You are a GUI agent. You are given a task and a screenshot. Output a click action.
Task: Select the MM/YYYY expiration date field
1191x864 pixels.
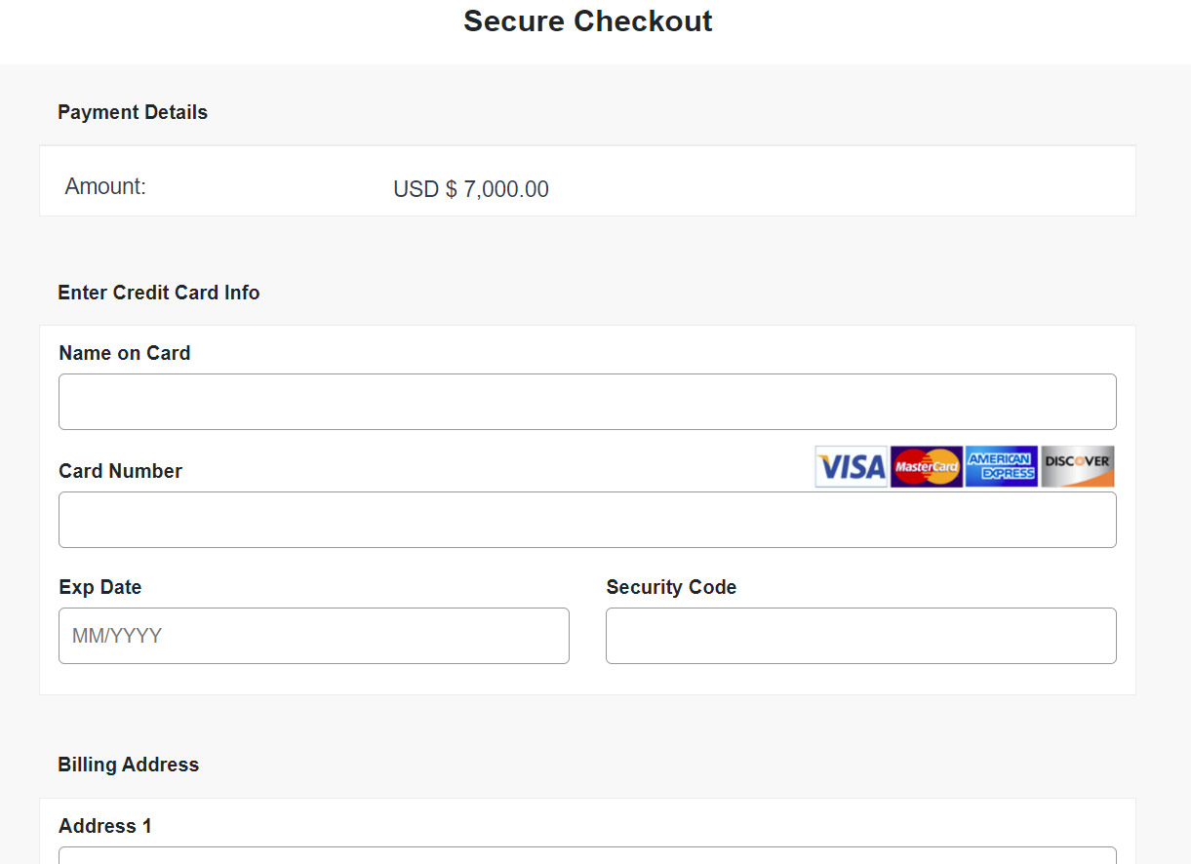[x=314, y=636]
